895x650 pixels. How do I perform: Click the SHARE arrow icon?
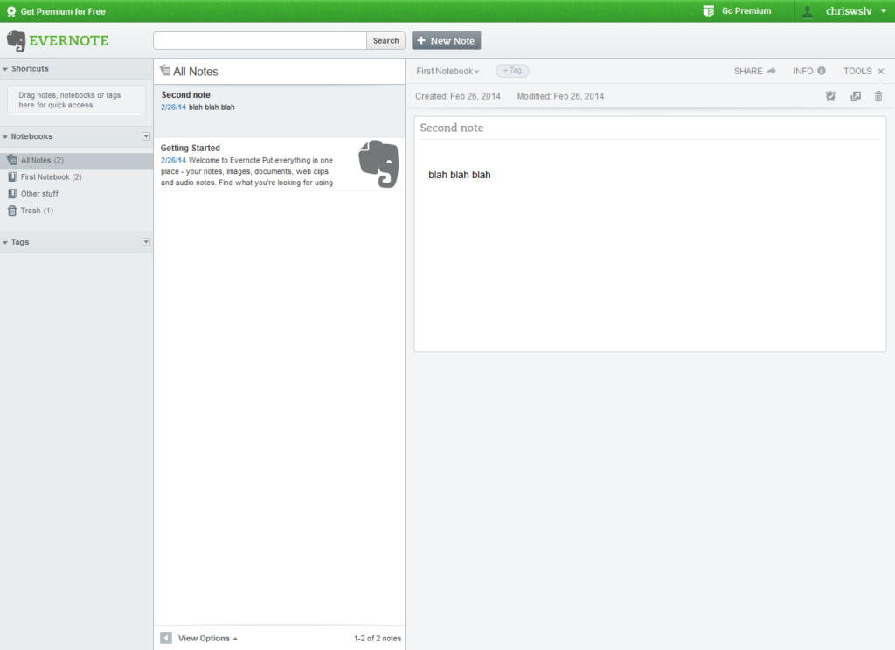[x=771, y=71]
